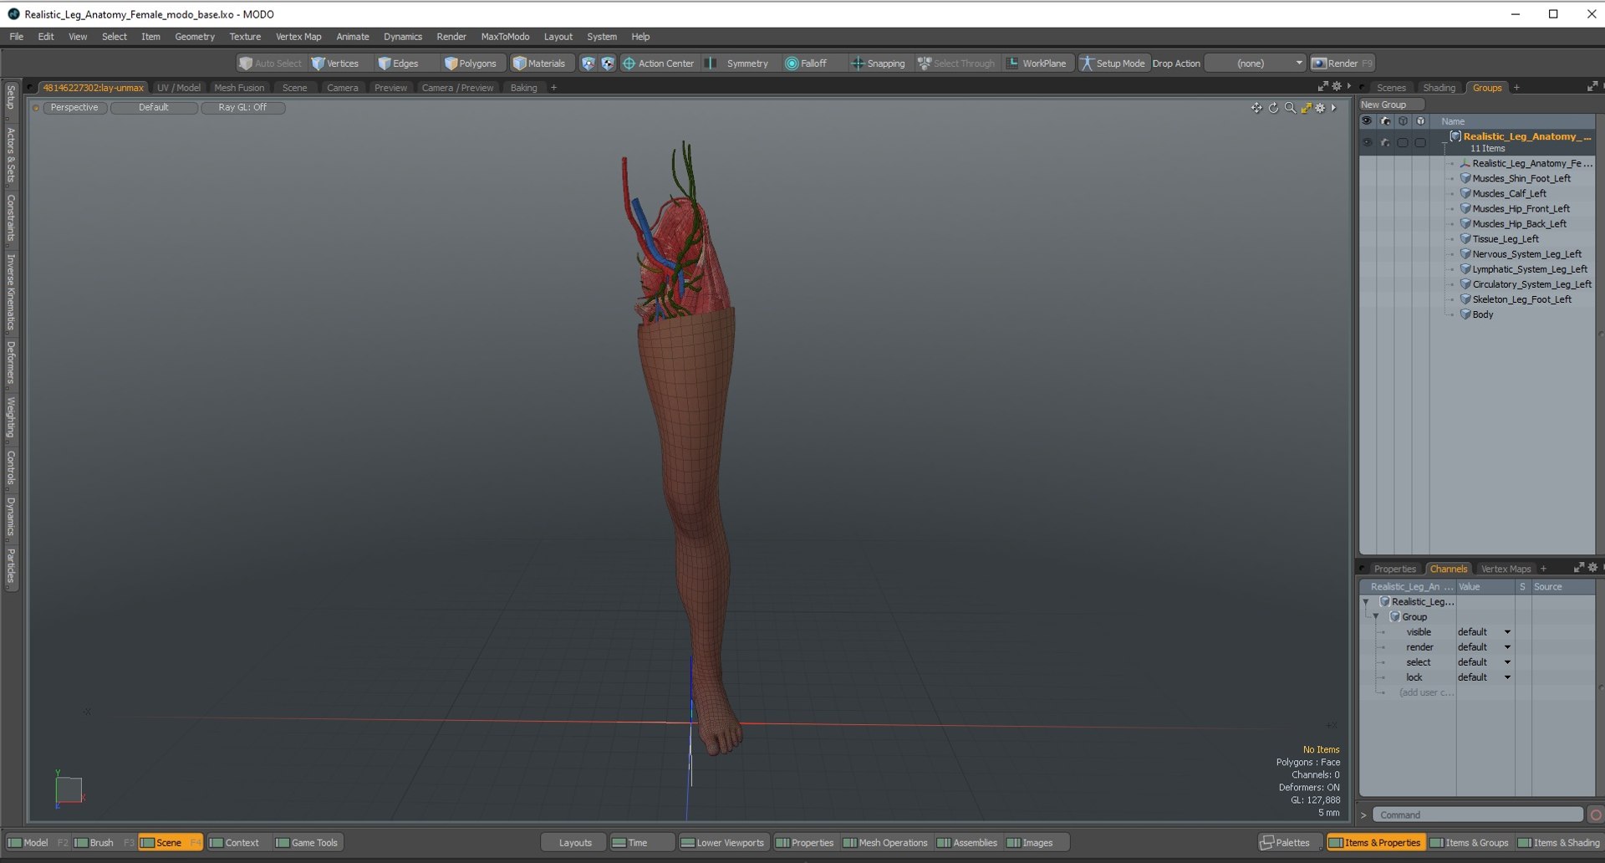Click the Palettes button icon
The width and height of the screenshot is (1605, 863).
pos(1267,842)
